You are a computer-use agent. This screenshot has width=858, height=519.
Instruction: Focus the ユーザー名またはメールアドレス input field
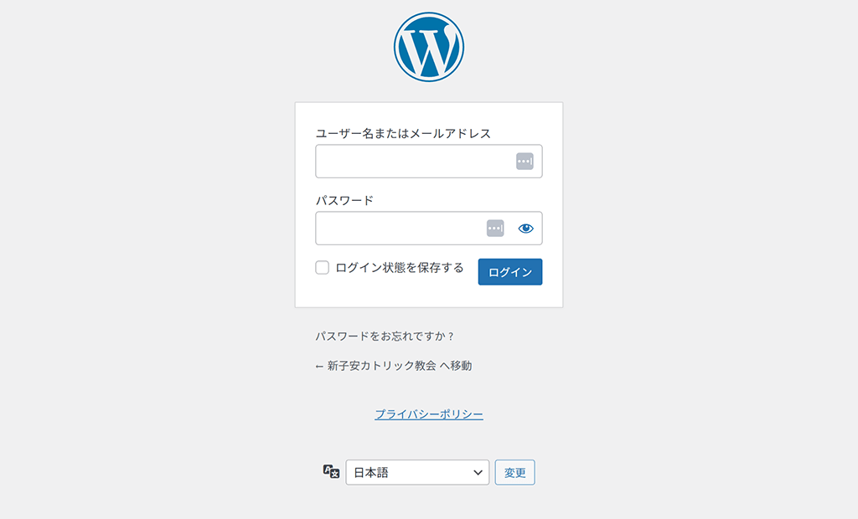click(x=429, y=162)
